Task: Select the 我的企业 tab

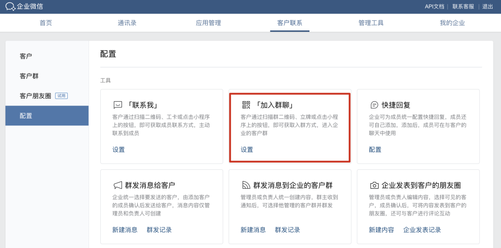Action: [x=452, y=23]
